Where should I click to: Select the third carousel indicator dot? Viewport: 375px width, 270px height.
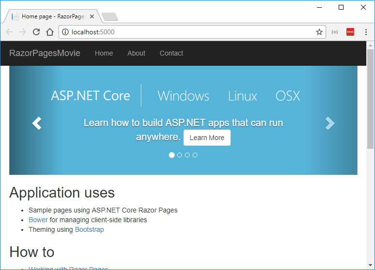coord(187,155)
